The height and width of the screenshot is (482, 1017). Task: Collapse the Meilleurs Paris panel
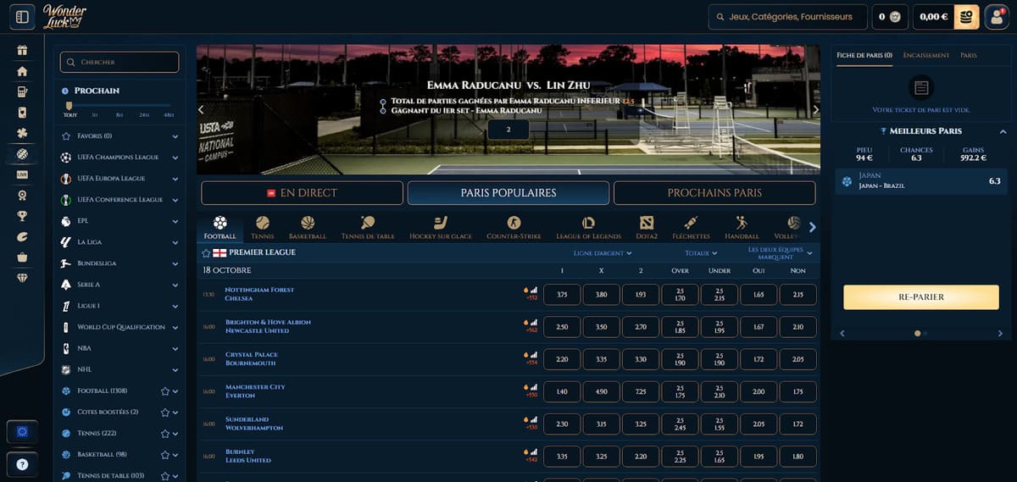1003,131
